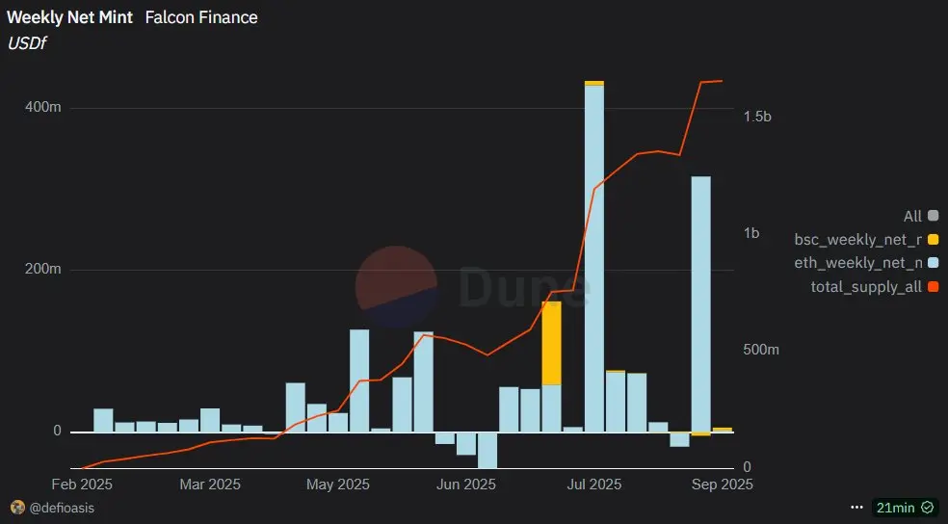The width and height of the screenshot is (948, 524).
Task: Click the Feb 2025 x-axis label
Action: (x=82, y=485)
